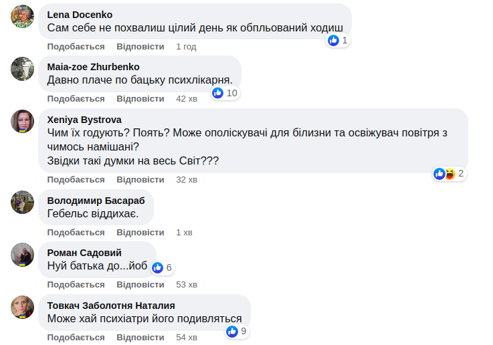Open Lena Docenko's profile picture
Viewport: 493px width, 345px height.
pos(23,16)
